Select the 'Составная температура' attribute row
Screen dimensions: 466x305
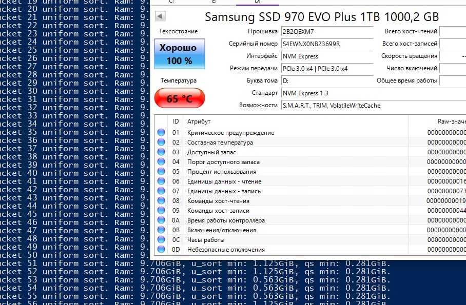[310, 143]
